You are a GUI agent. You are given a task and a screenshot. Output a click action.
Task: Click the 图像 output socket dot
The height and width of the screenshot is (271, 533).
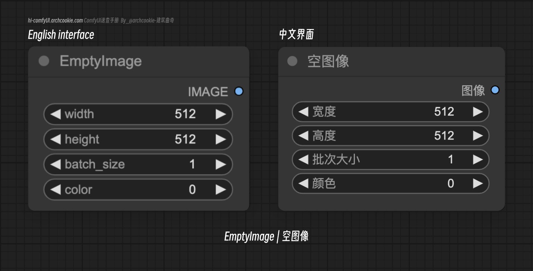[495, 90]
